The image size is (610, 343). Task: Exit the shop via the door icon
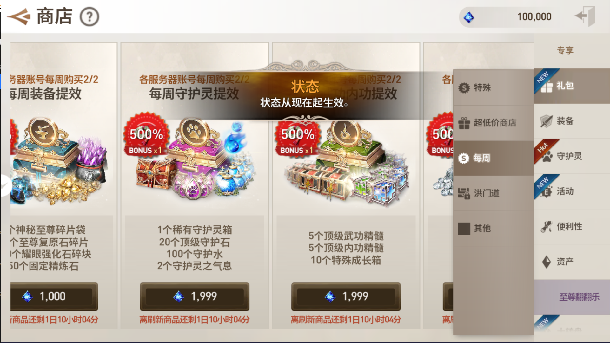click(586, 16)
